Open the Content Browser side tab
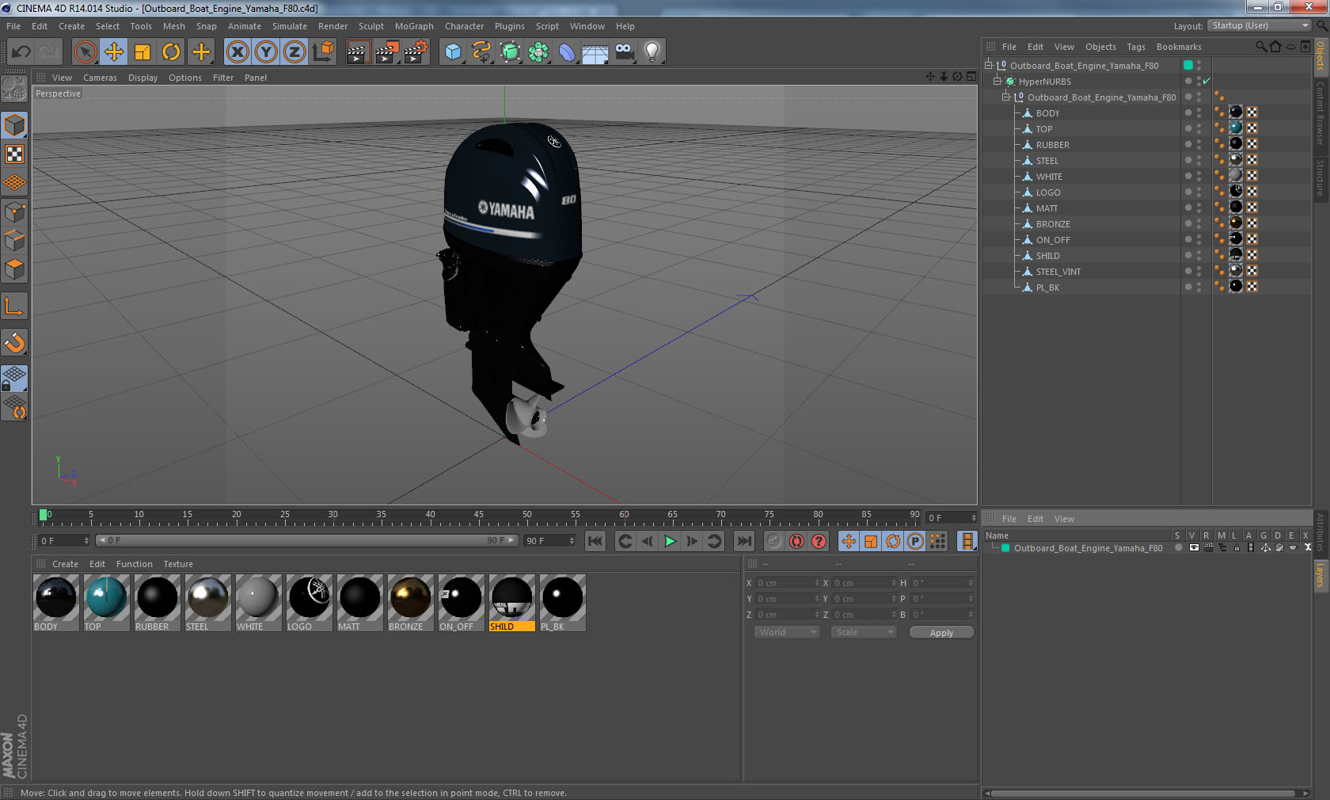Image resolution: width=1330 pixels, height=800 pixels. (1320, 112)
